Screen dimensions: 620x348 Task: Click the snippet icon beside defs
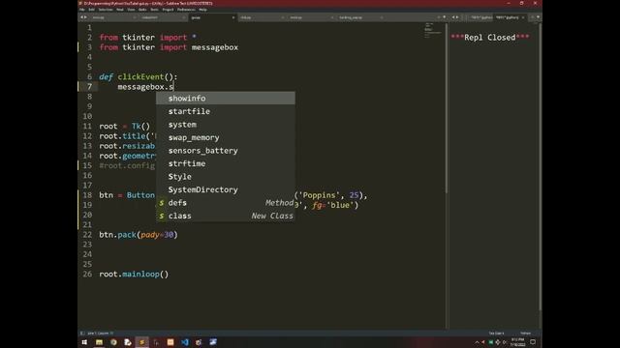click(162, 203)
